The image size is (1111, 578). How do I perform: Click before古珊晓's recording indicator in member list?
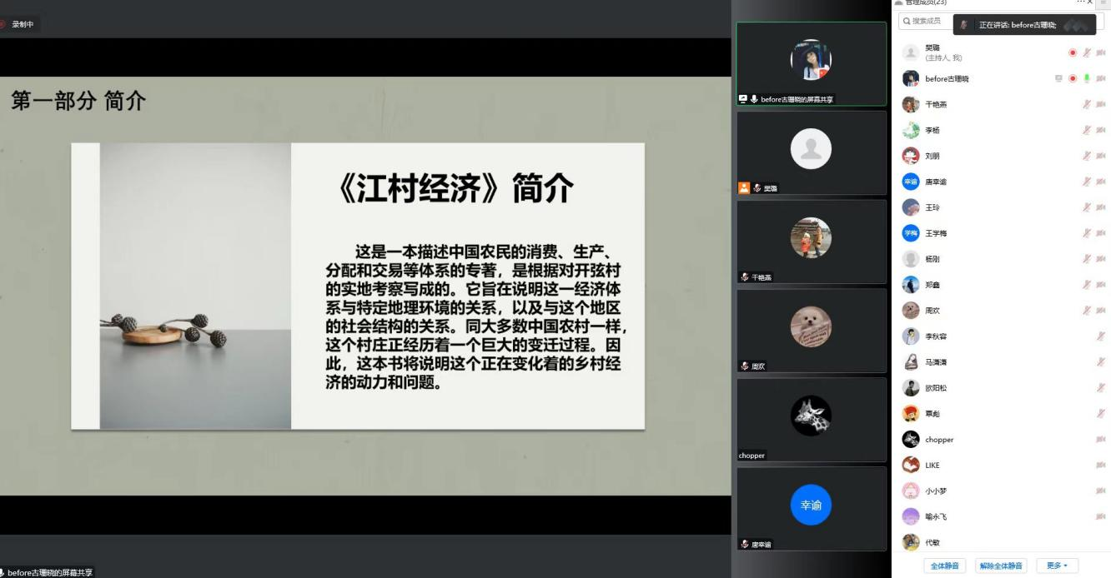[1073, 78]
